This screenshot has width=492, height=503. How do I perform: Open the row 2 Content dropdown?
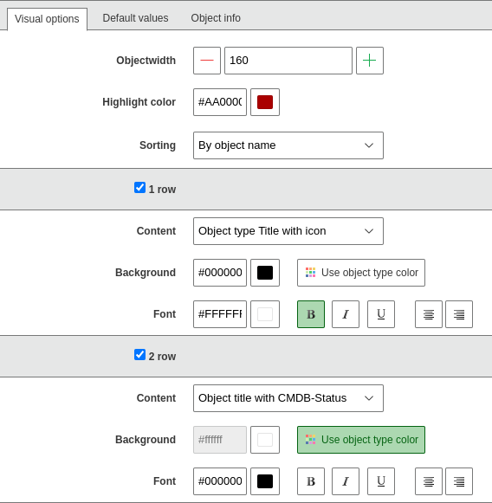tap(288, 398)
